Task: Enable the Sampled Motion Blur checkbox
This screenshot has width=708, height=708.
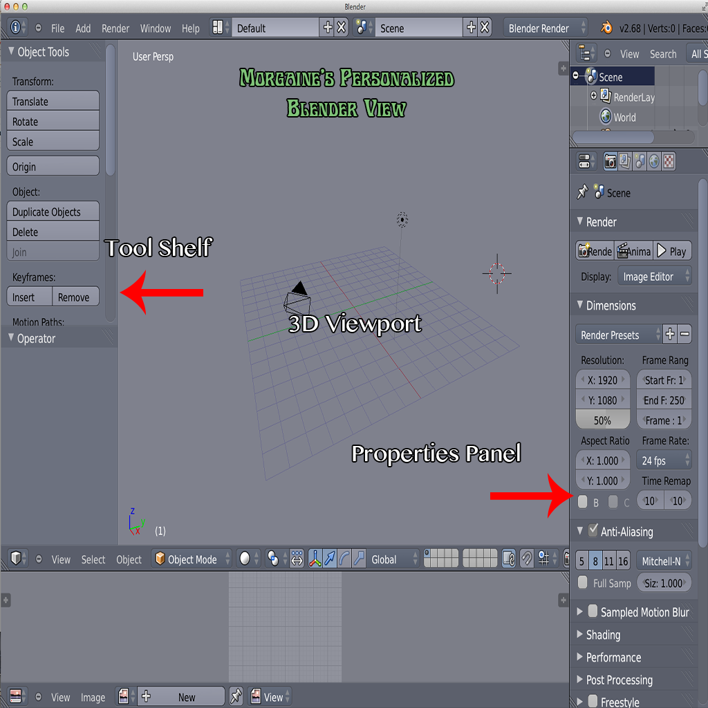Action: [x=593, y=611]
